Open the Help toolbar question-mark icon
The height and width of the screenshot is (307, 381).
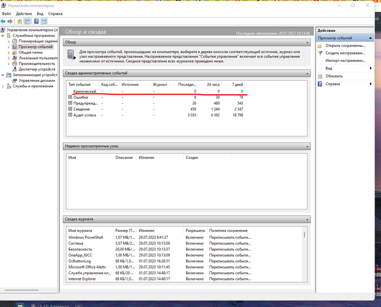coord(36,21)
